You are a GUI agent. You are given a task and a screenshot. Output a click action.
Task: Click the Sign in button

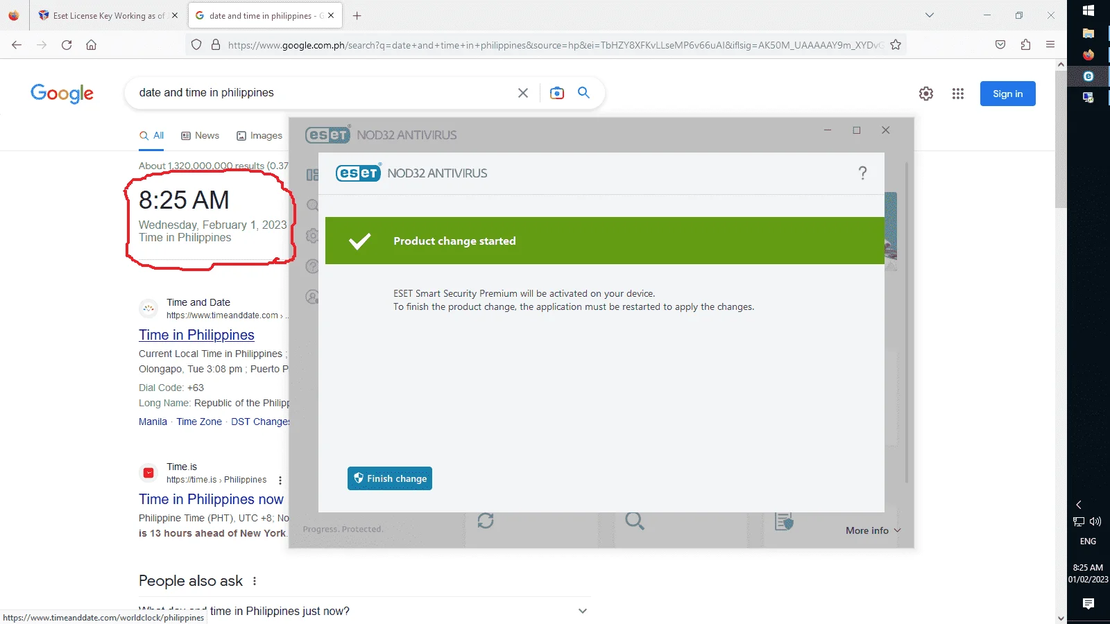[x=1007, y=94]
